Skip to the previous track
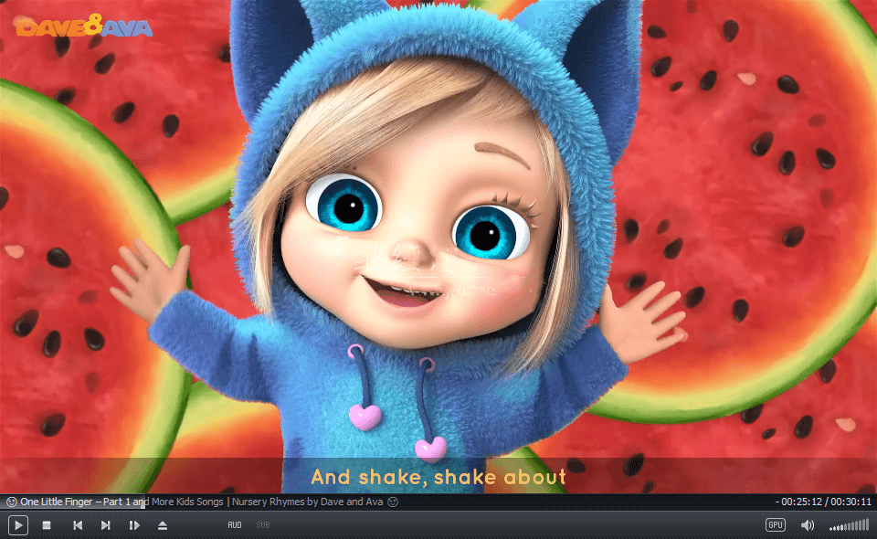Image resolution: width=877 pixels, height=539 pixels. pos(78,525)
